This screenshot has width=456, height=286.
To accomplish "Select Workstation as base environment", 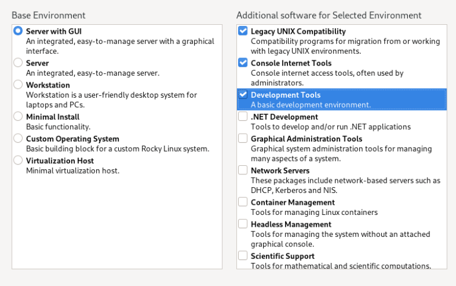I will tap(18, 85).
